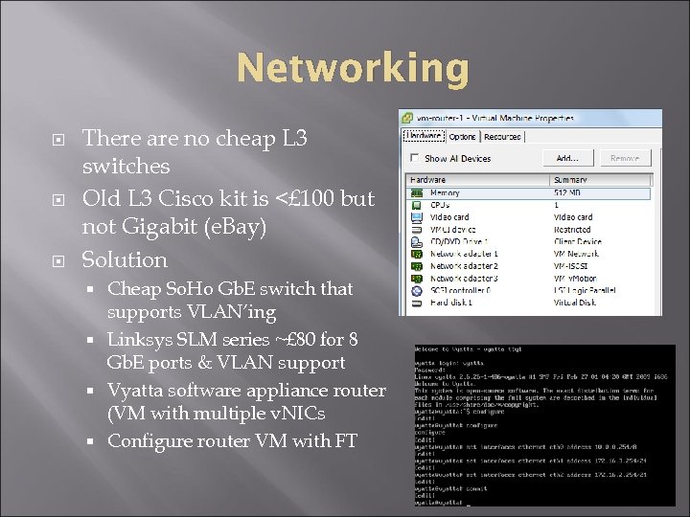Click the Network adapter 2 icon

tap(416, 266)
